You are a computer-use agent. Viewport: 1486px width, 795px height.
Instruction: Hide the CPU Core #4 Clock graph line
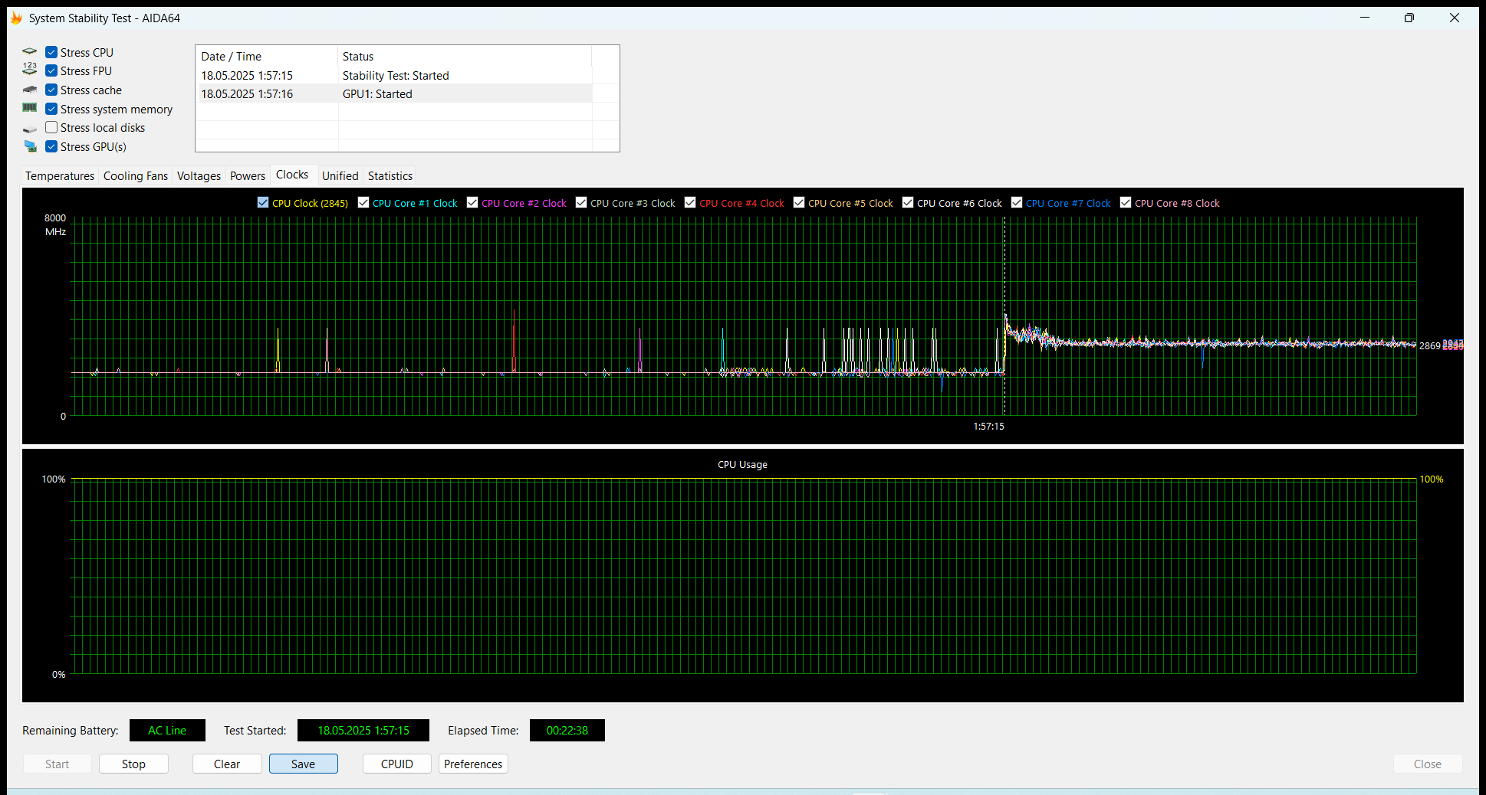point(690,202)
